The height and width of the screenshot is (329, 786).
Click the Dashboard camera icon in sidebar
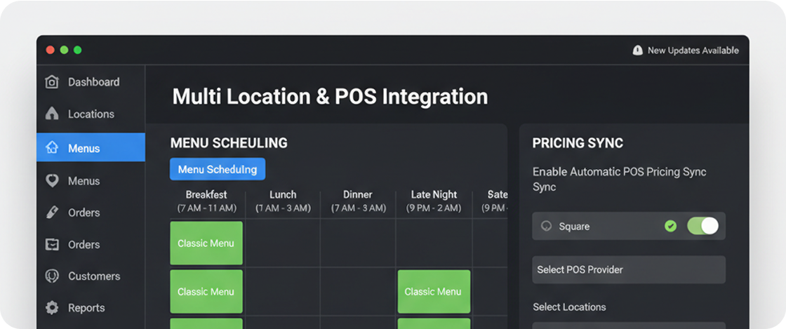52,82
